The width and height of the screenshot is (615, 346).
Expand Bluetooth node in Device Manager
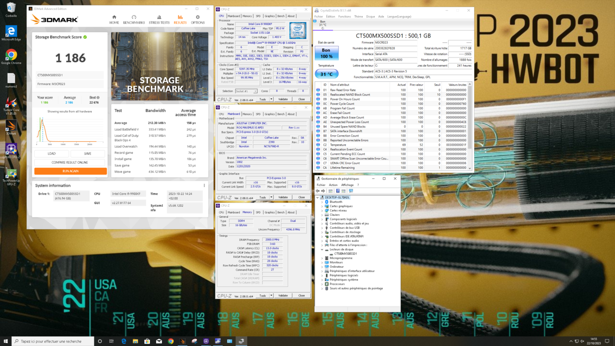[322, 202]
